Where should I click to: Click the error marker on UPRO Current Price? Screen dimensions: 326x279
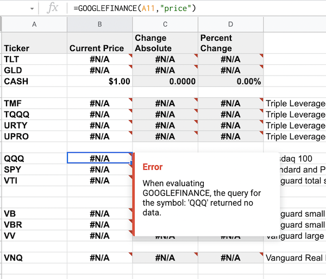pyautogui.click(x=130, y=133)
